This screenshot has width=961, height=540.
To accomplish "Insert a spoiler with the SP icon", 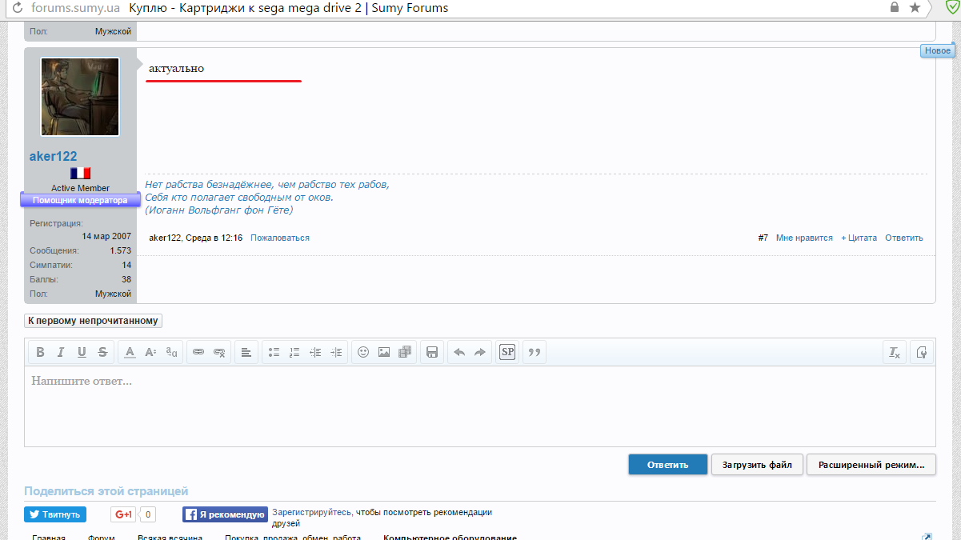I will click(x=507, y=352).
